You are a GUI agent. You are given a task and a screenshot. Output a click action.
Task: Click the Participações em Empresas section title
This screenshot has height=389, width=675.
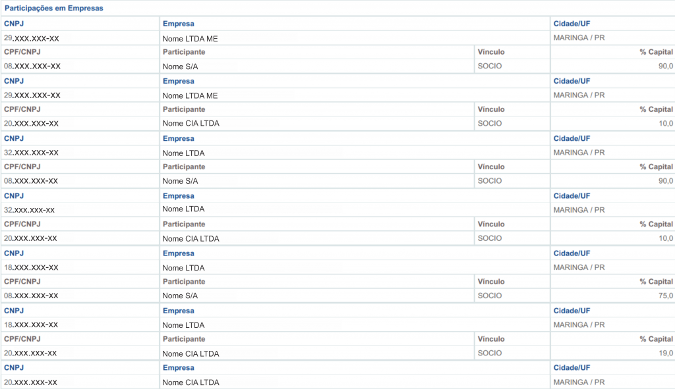54,8
